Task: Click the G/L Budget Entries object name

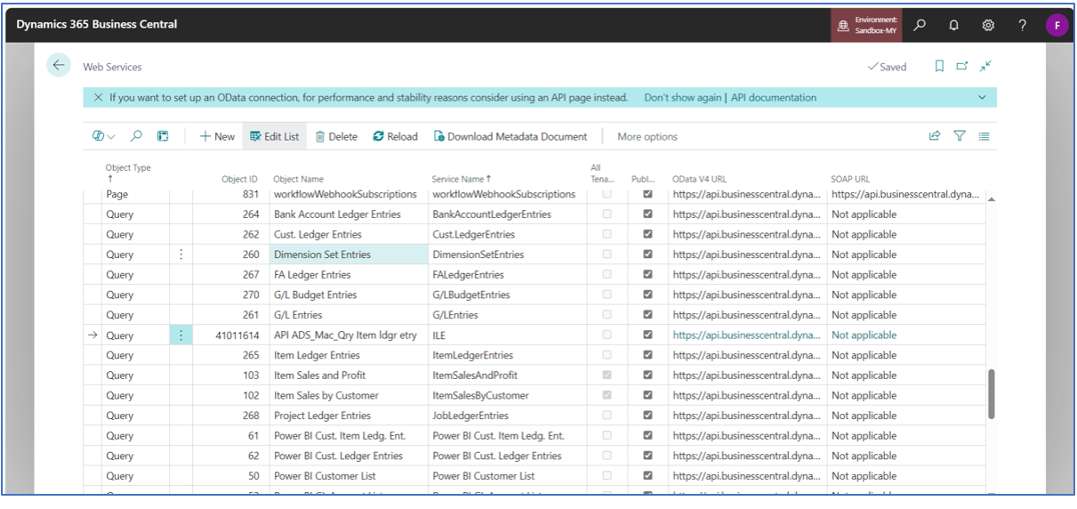Action: coord(315,295)
